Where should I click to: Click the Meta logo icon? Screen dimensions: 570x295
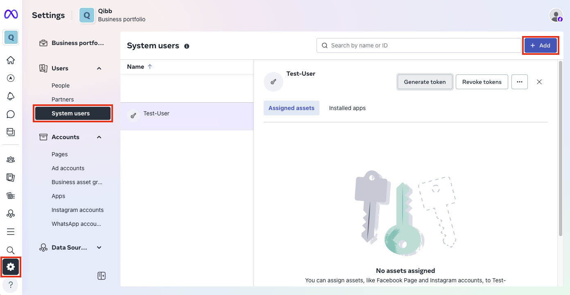(11, 14)
